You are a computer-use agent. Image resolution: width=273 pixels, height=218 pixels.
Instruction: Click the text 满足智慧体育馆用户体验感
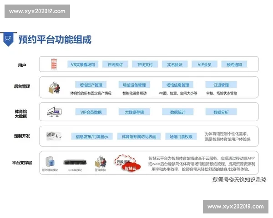click(x=227, y=139)
